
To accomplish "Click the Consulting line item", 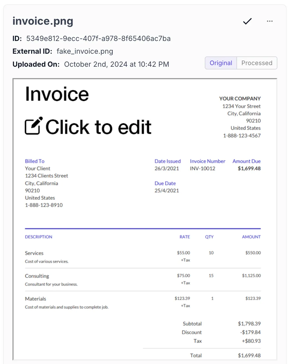I will [x=37, y=276].
